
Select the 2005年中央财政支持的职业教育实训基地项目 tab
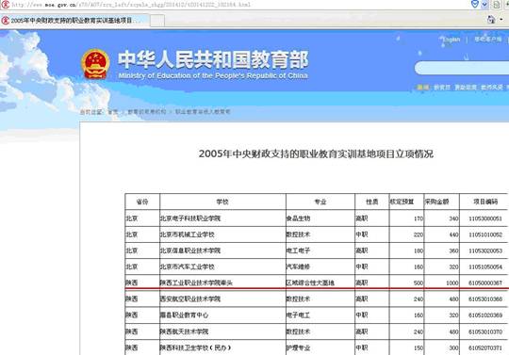tap(75, 21)
